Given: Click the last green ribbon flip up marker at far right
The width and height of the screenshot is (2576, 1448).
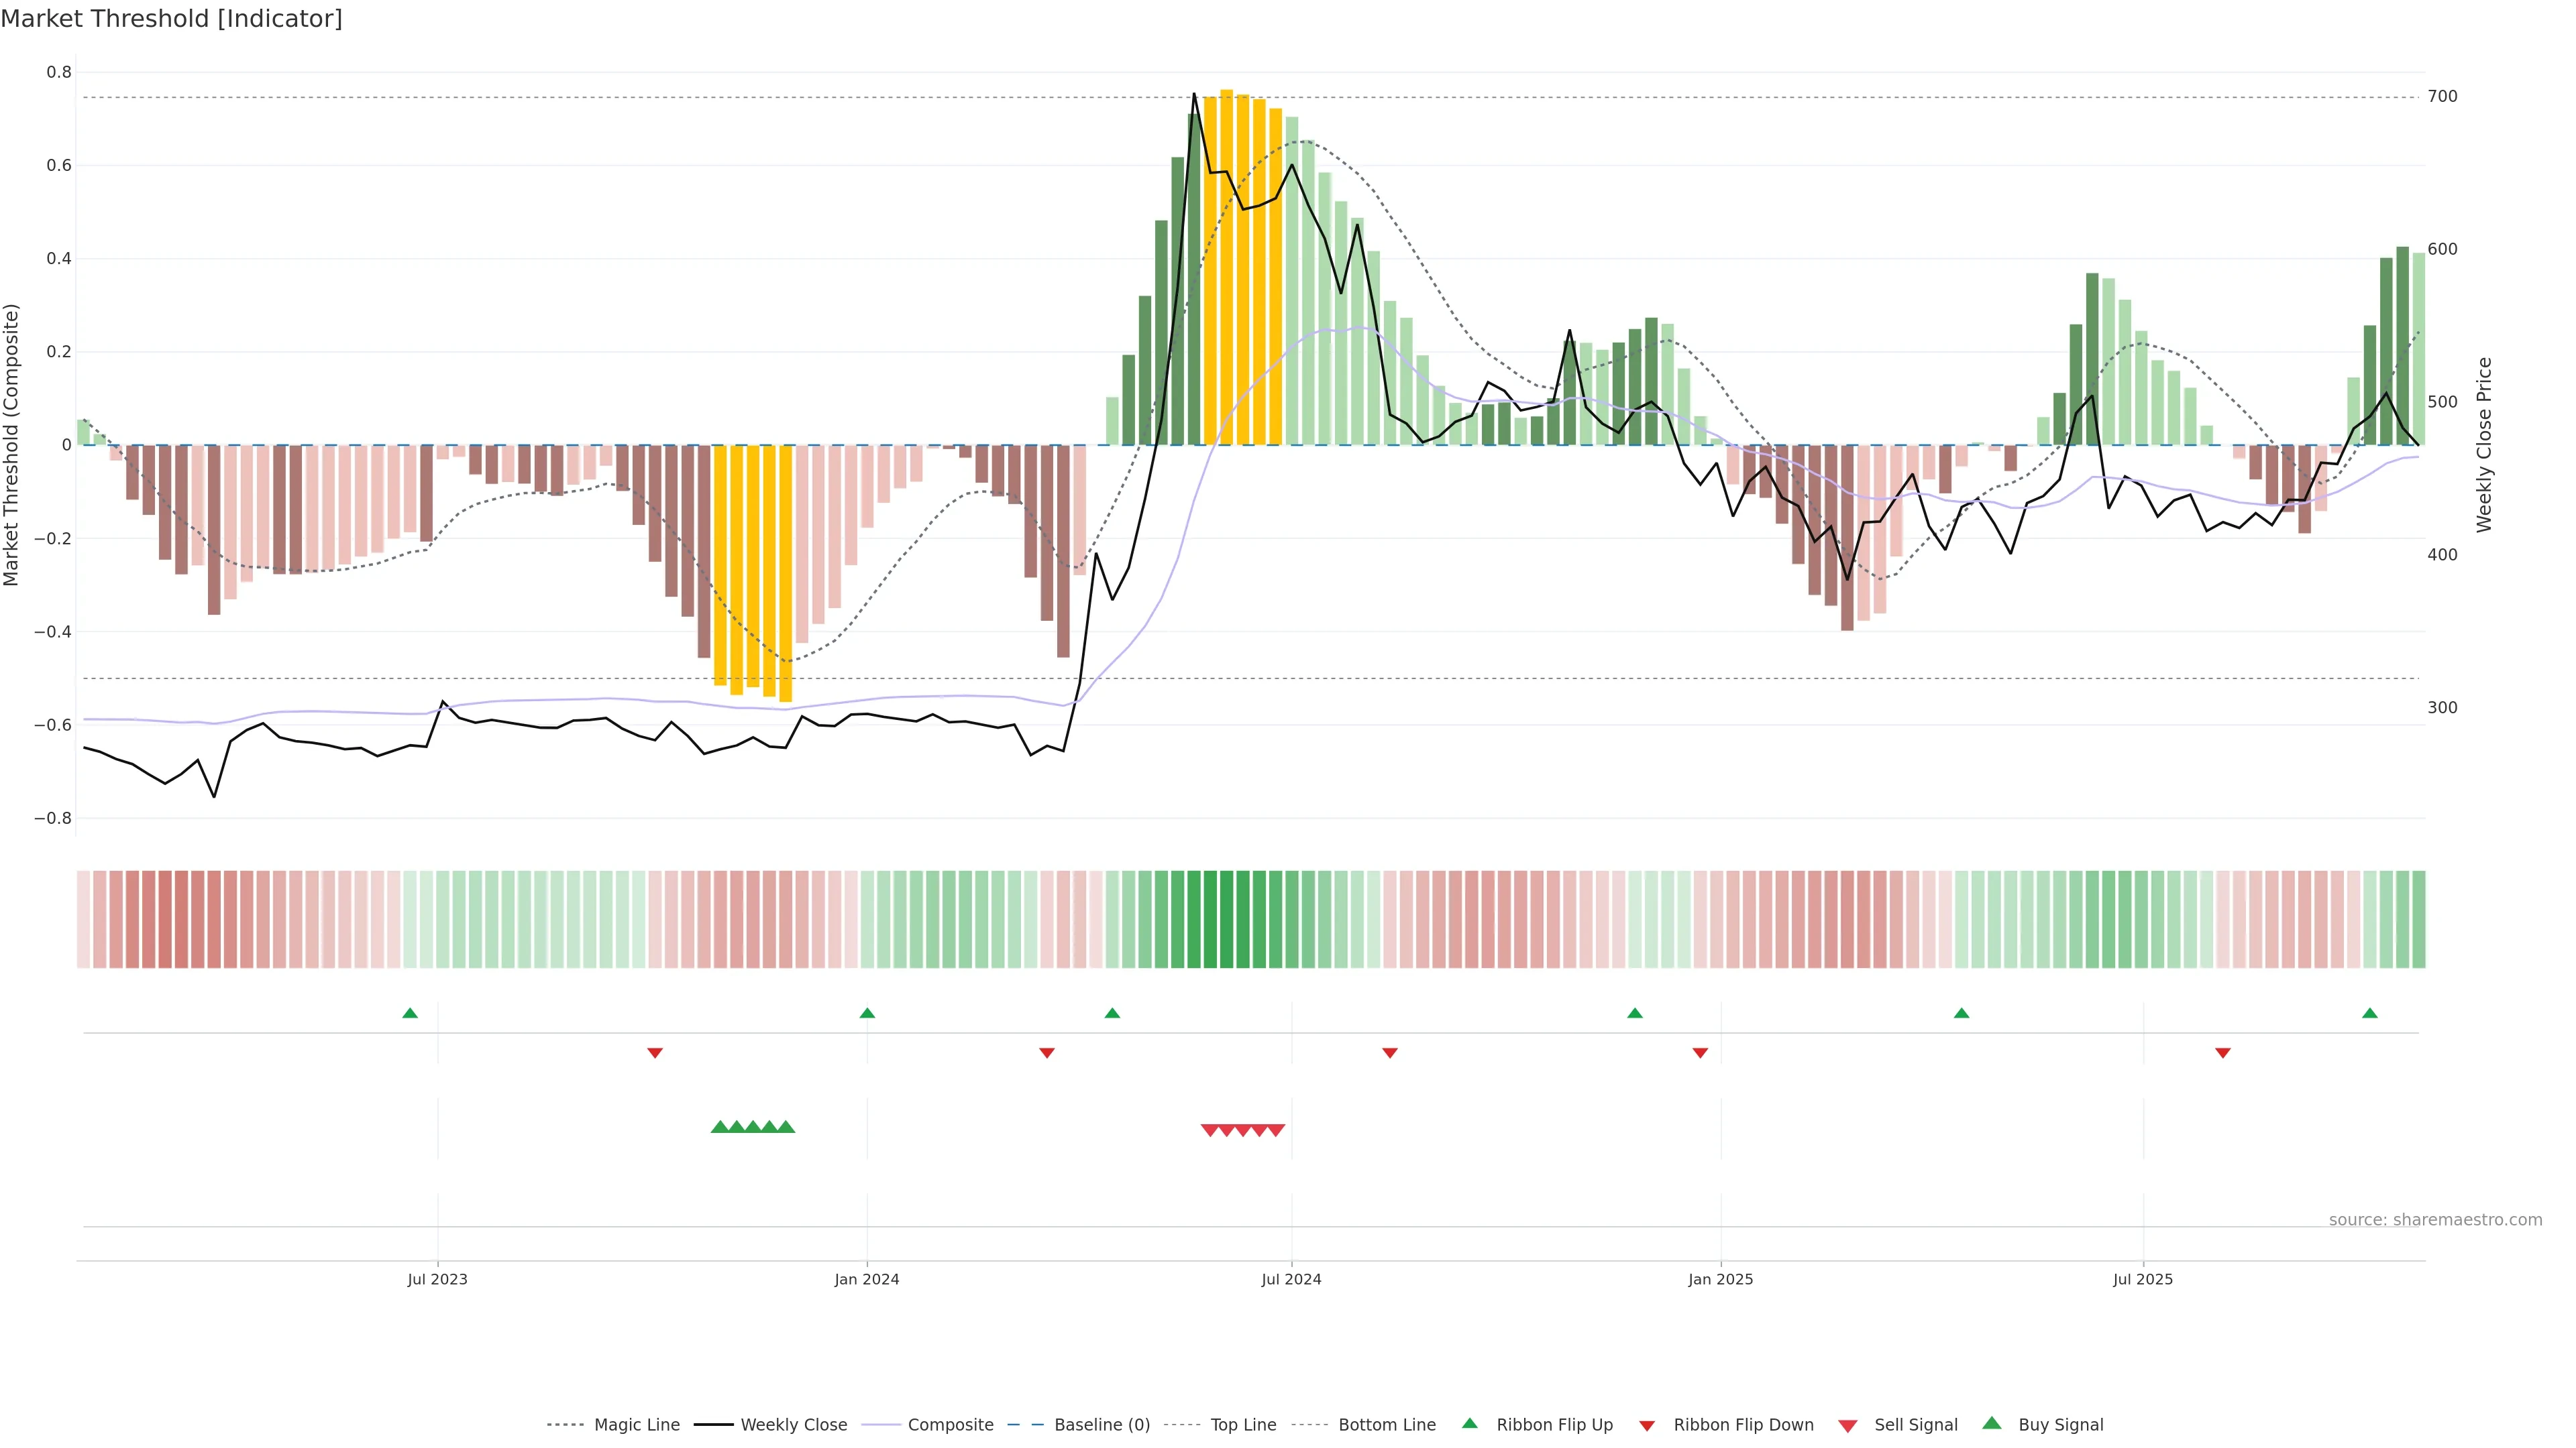Looking at the screenshot, I should click(x=2369, y=1014).
